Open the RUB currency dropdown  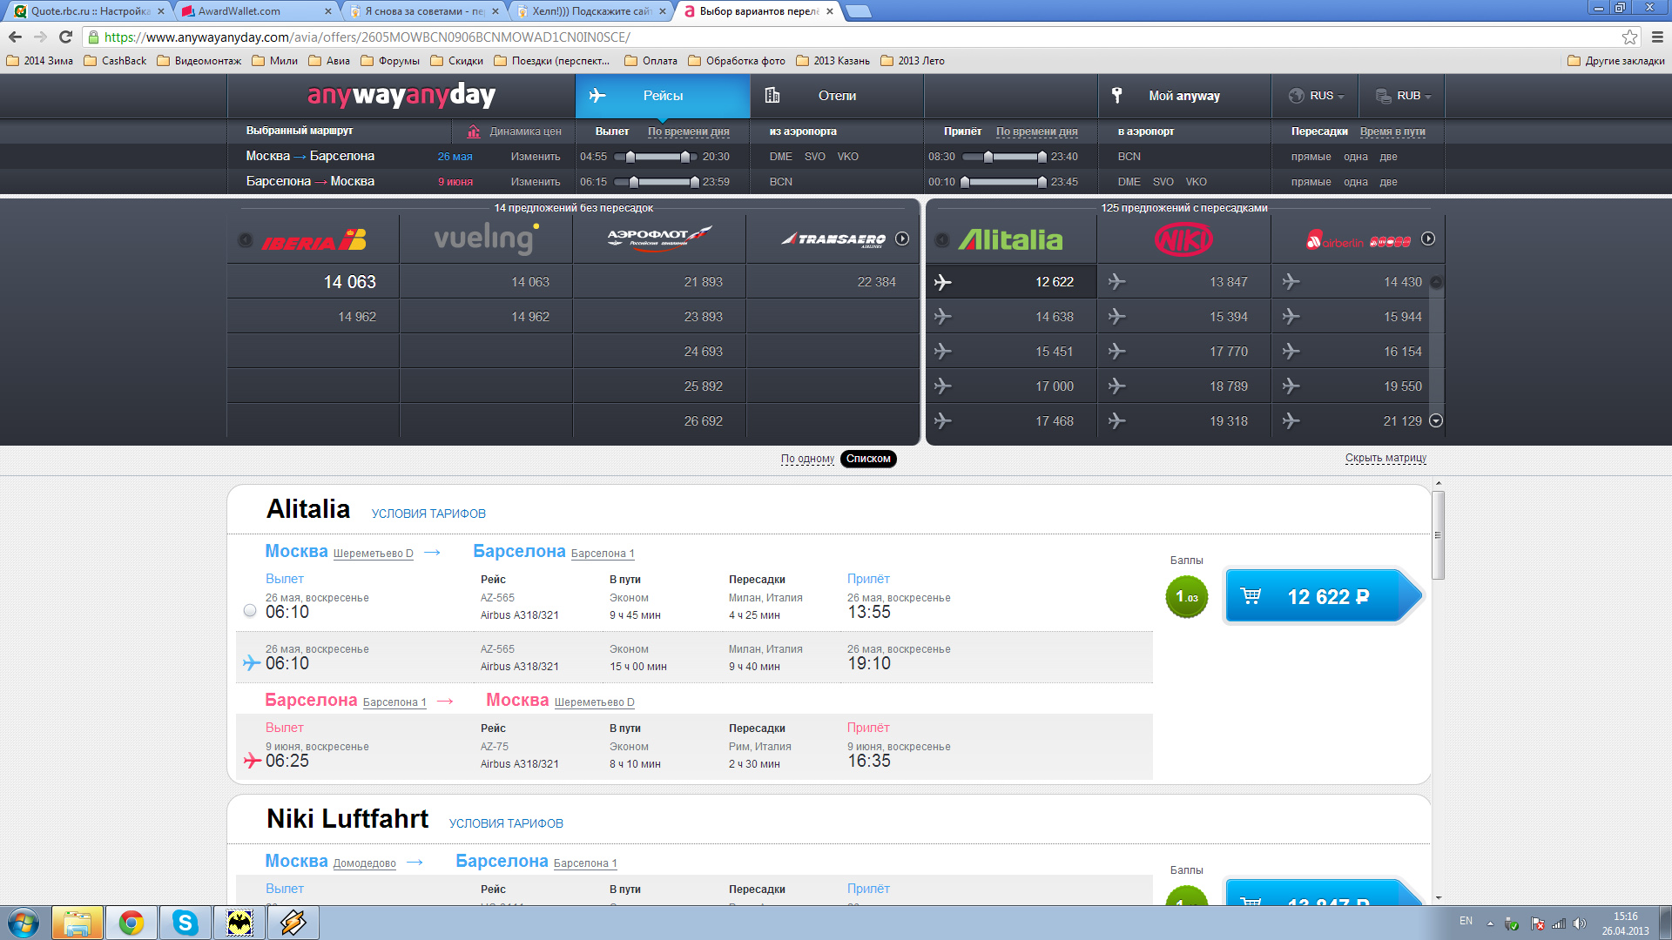[x=1407, y=96]
